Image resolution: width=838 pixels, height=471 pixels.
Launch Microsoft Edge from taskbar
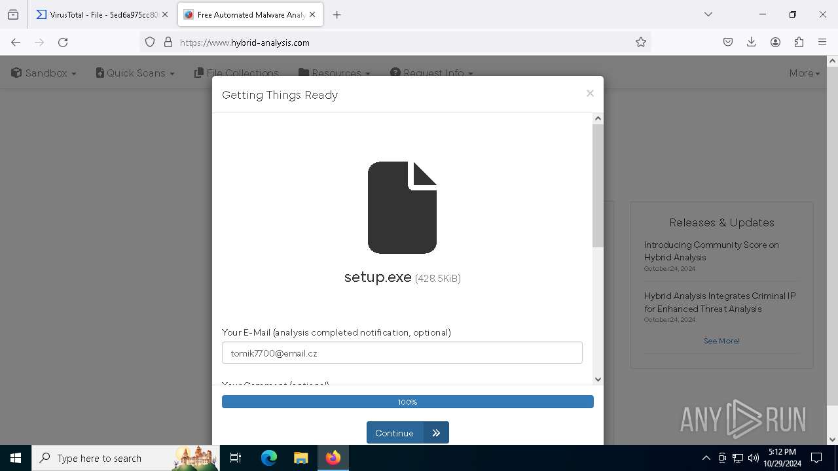click(269, 458)
